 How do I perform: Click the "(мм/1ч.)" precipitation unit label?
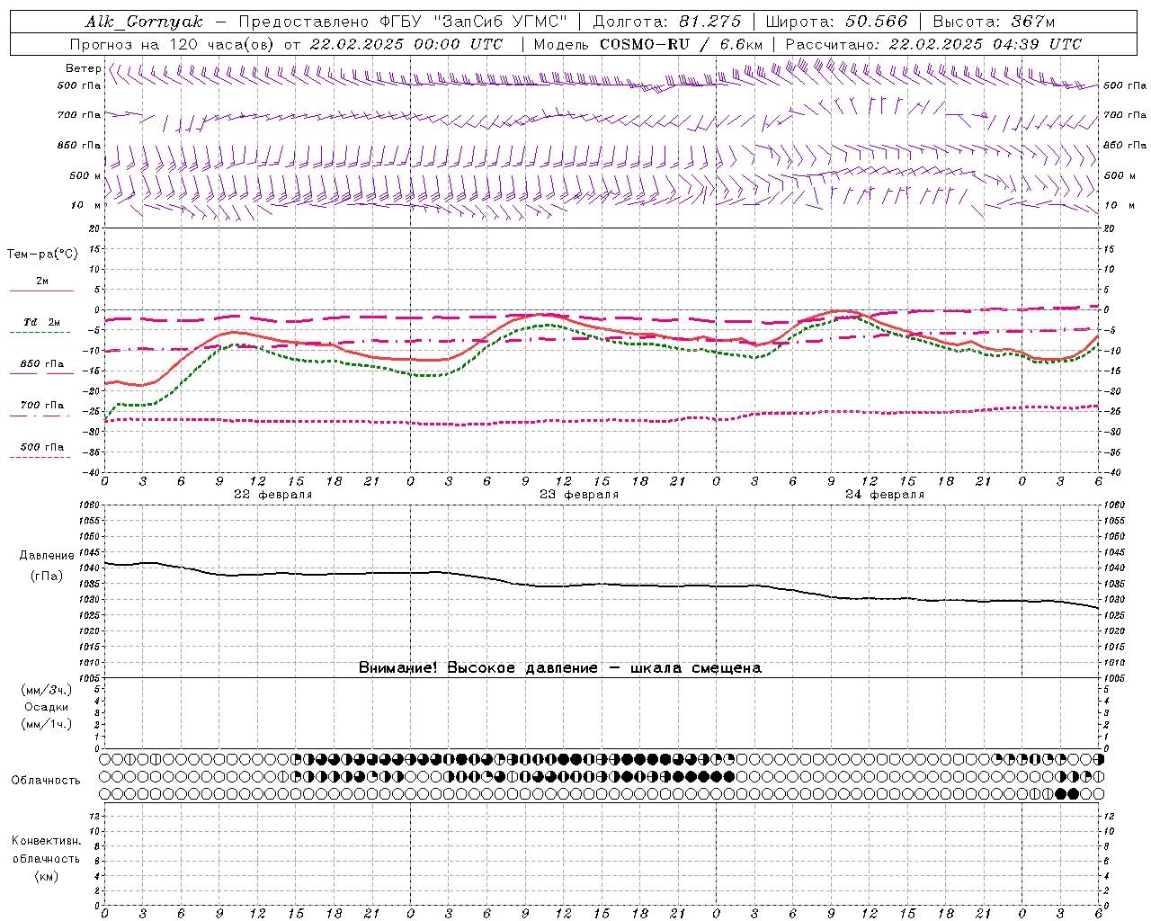coord(46,724)
